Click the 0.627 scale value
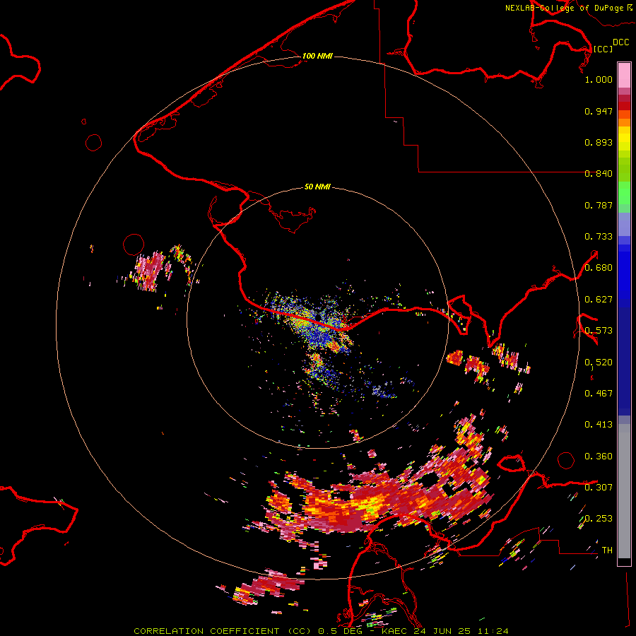This screenshot has width=636, height=636. 599,300
